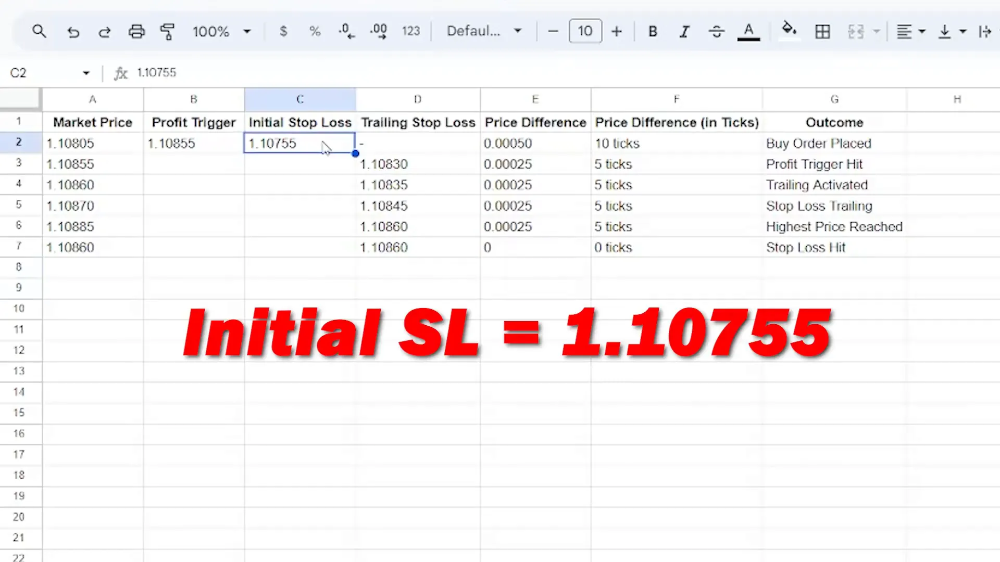
Task: Open the Borders menu
Action: pyautogui.click(x=822, y=32)
